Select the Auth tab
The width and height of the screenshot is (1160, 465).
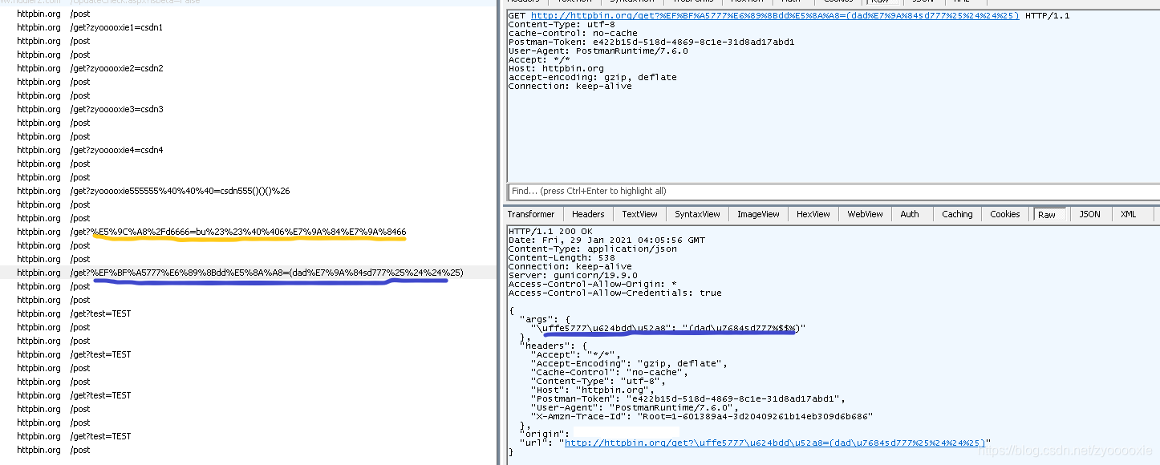click(909, 214)
